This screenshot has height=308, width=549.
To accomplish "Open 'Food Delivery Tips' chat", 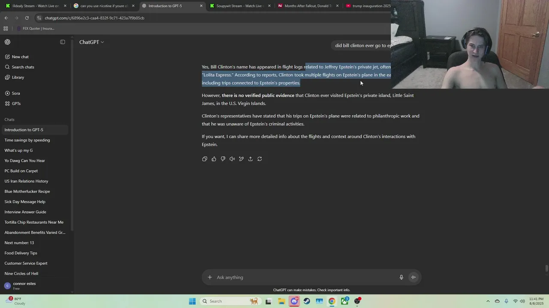I will (x=35, y=253).
